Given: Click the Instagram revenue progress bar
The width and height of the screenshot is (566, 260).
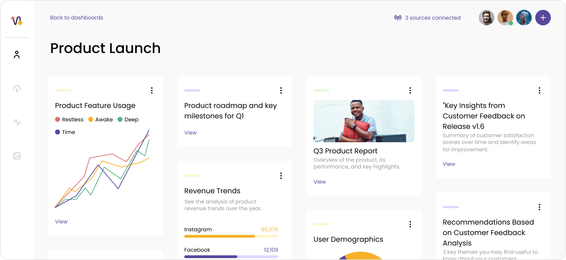Looking at the screenshot, I should 231,236.
